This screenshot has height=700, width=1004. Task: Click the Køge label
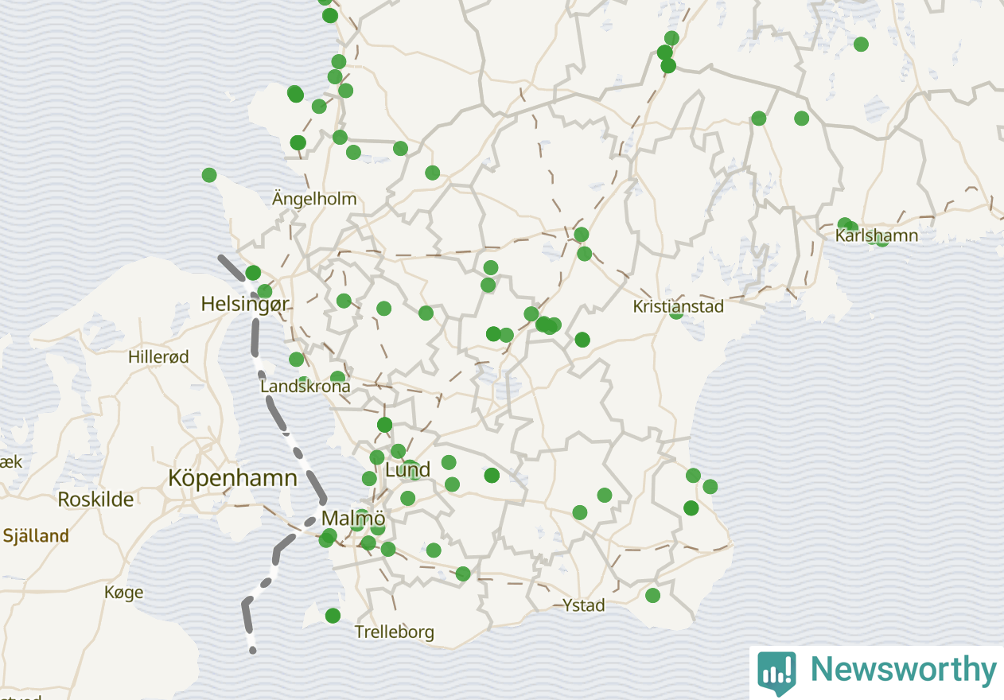point(124,593)
